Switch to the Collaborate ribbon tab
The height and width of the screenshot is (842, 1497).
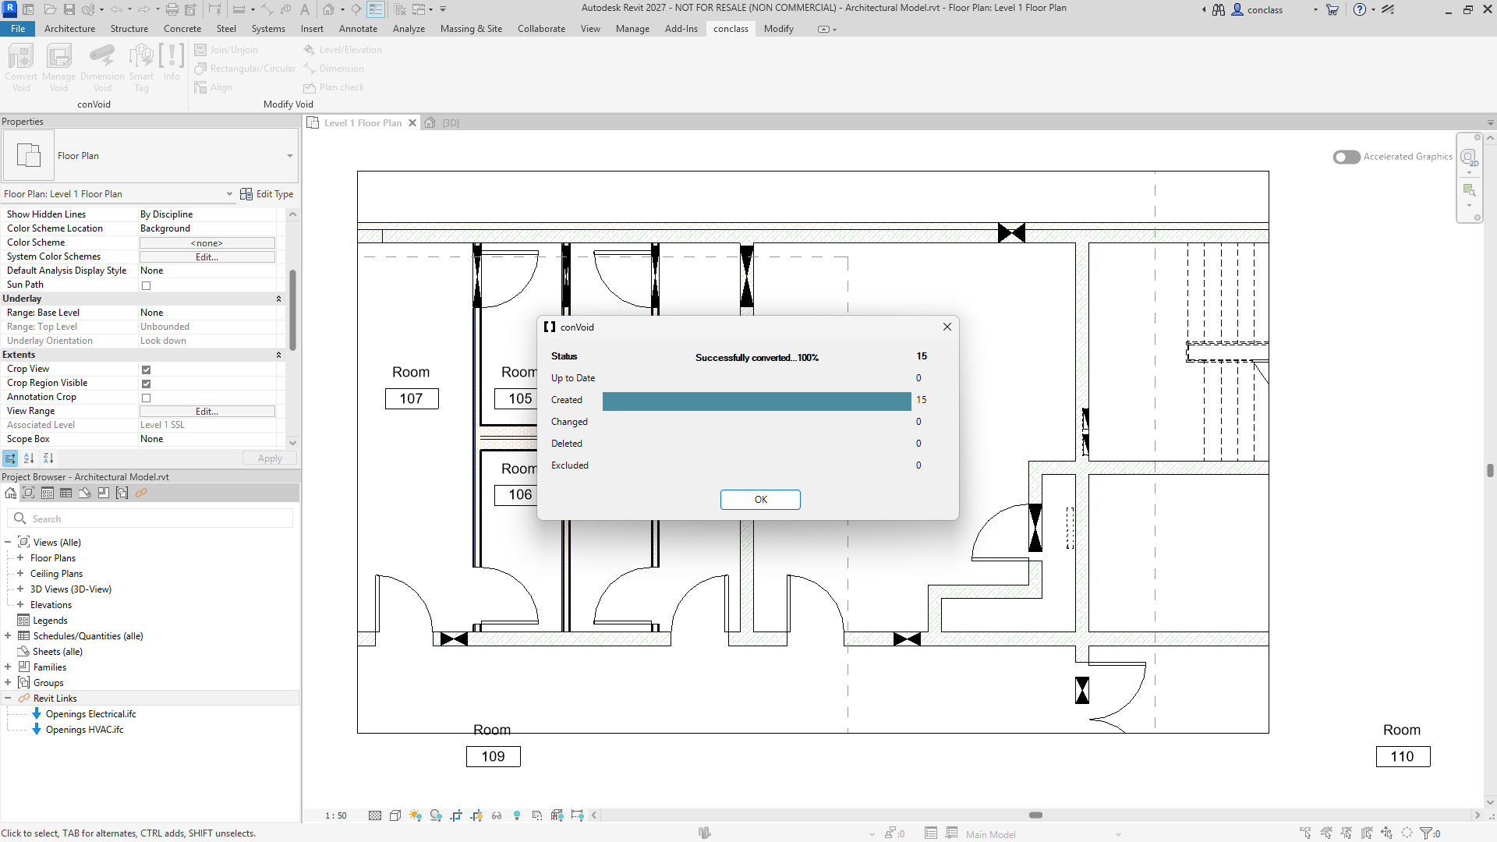[541, 29]
